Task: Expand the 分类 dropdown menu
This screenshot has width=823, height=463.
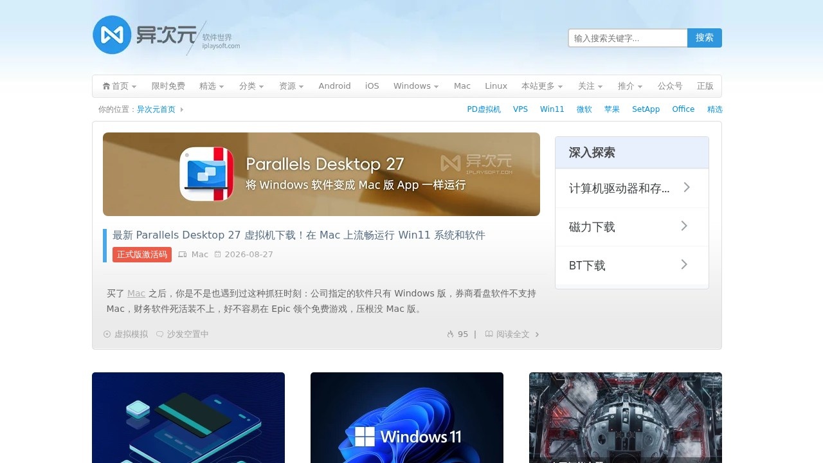Action: [x=251, y=86]
